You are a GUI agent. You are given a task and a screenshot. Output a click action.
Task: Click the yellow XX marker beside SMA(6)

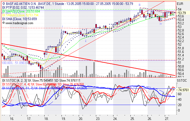tap(4, 15)
